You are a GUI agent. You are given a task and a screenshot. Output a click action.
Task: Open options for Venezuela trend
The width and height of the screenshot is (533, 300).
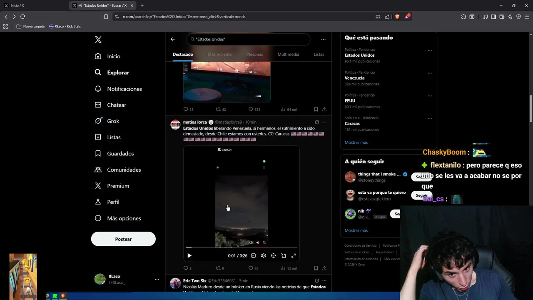pos(430,73)
